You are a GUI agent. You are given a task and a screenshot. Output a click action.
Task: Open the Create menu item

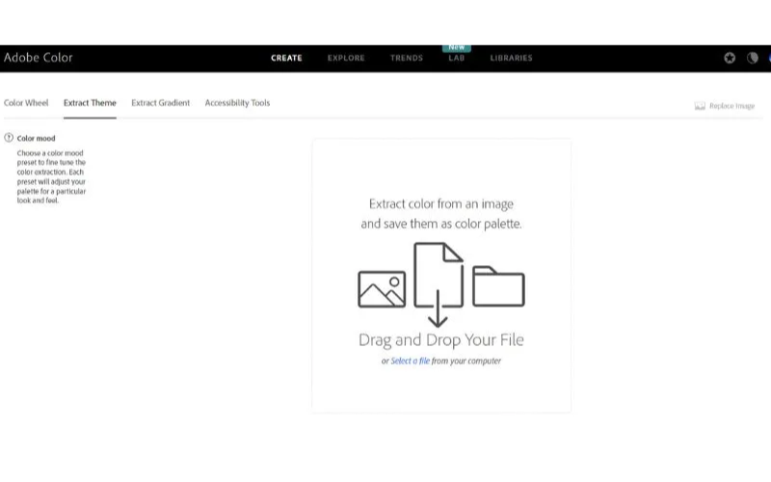[x=286, y=58]
